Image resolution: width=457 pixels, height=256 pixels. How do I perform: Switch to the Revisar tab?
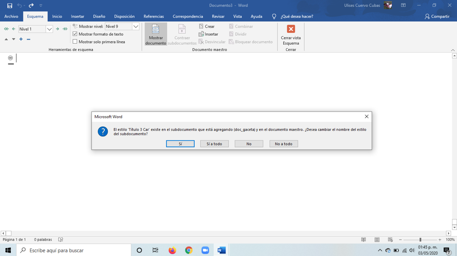[x=218, y=16]
